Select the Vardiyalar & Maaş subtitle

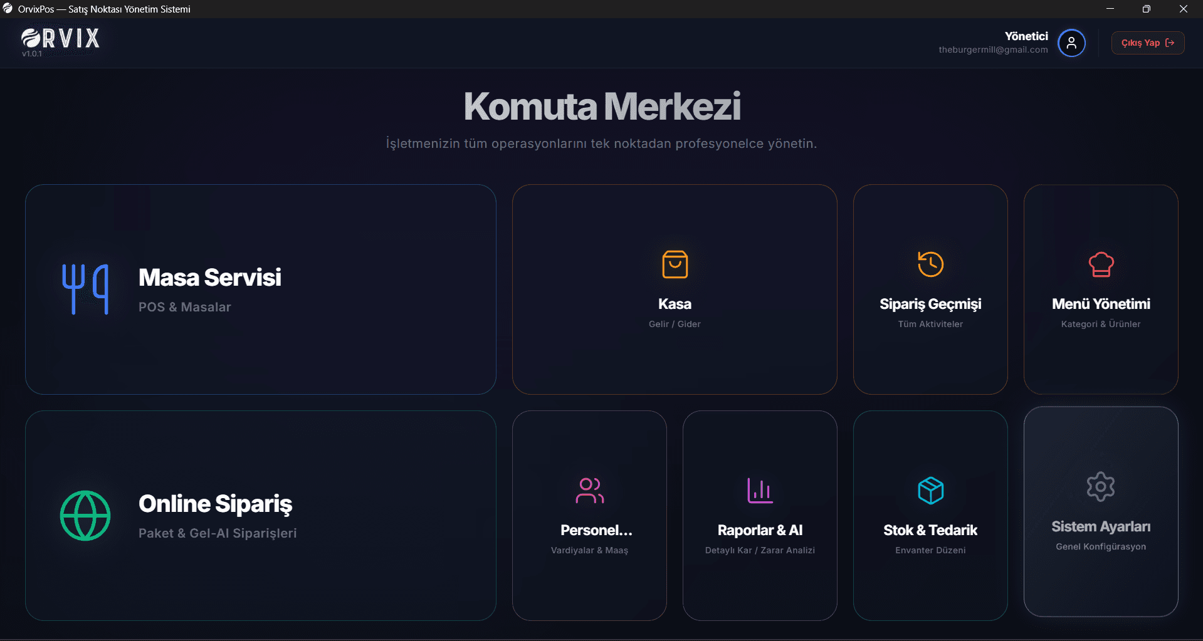point(589,550)
